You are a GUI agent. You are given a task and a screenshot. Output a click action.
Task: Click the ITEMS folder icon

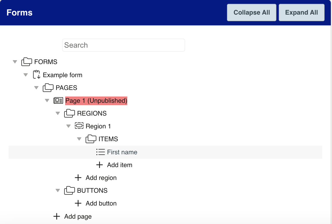click(91, 139)
